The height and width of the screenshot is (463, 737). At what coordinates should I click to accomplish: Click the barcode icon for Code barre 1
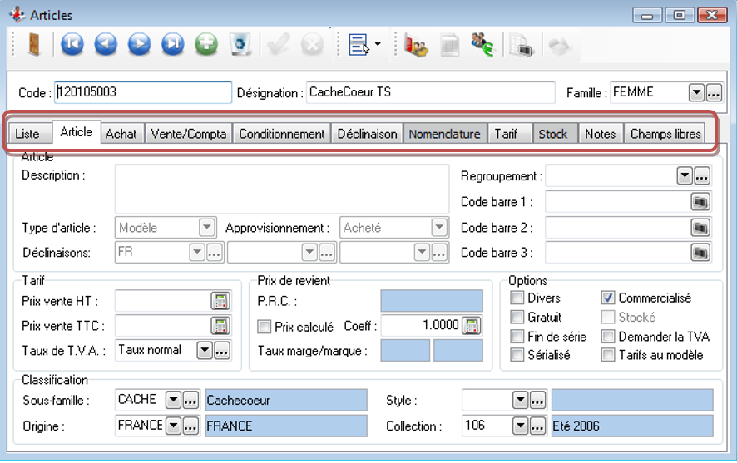coord(700,201)
